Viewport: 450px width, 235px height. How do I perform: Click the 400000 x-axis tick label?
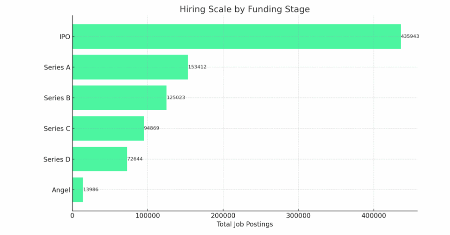374,216
